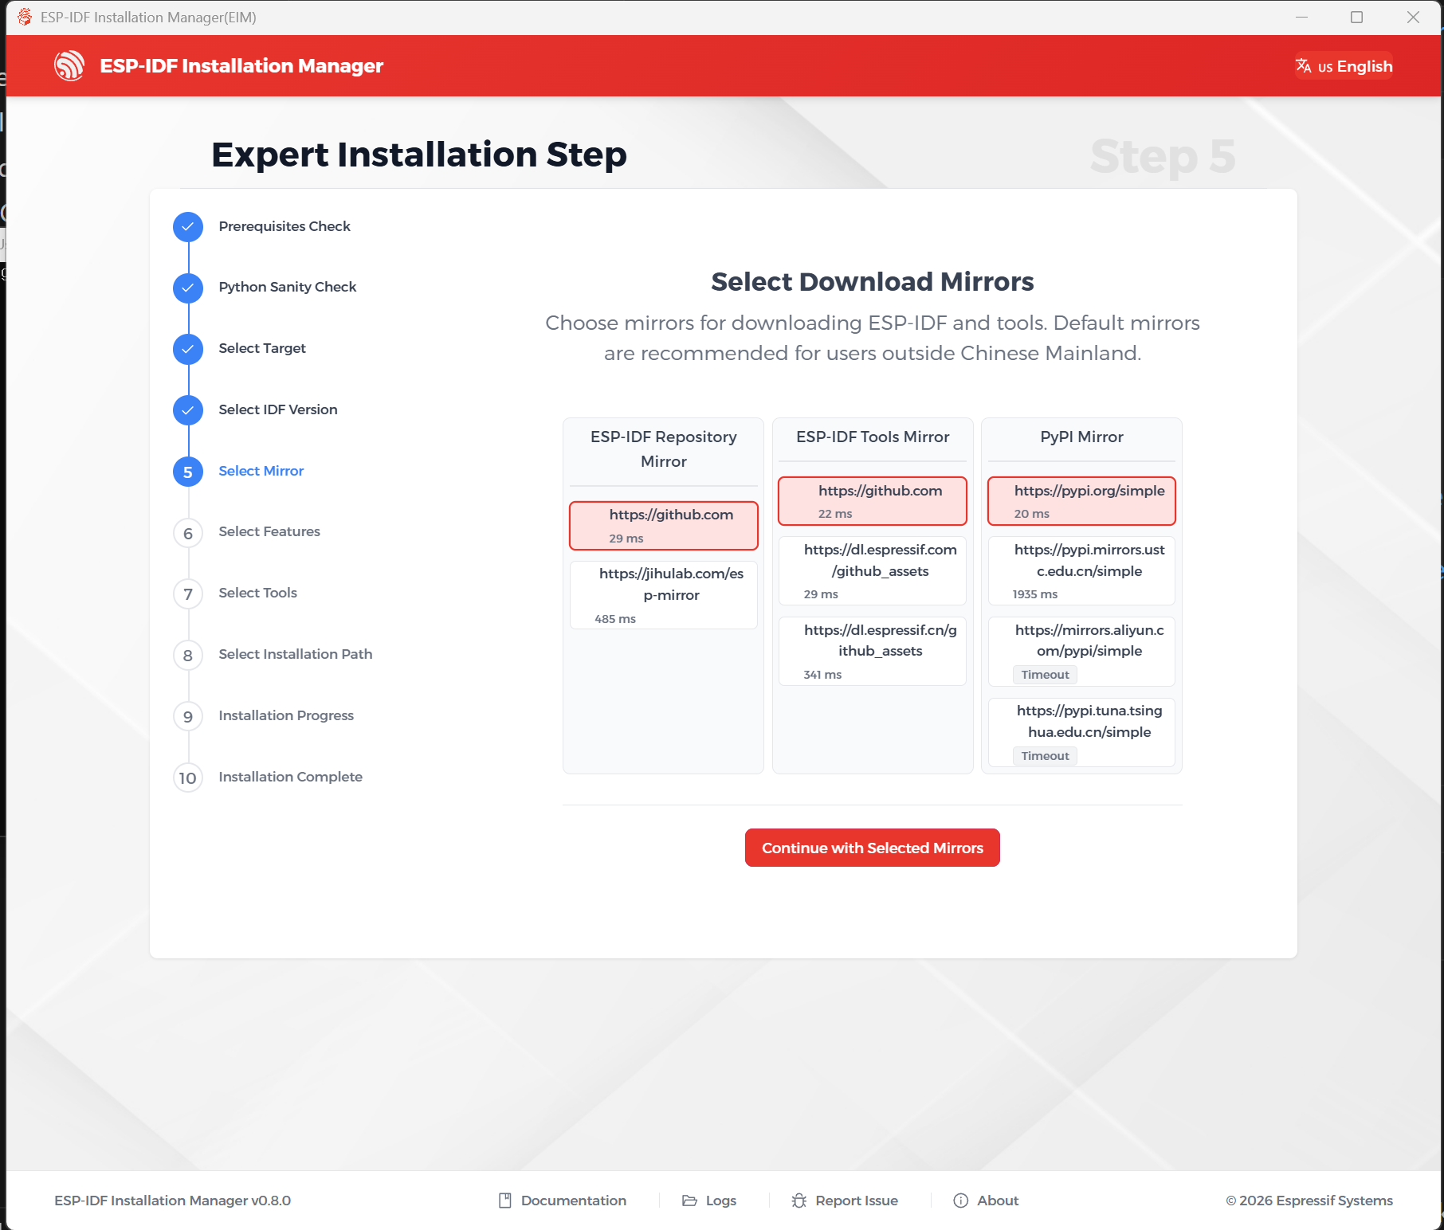Open the Report Issue link
Screen dimensions: 1444x1230
tap(845, 1201)
